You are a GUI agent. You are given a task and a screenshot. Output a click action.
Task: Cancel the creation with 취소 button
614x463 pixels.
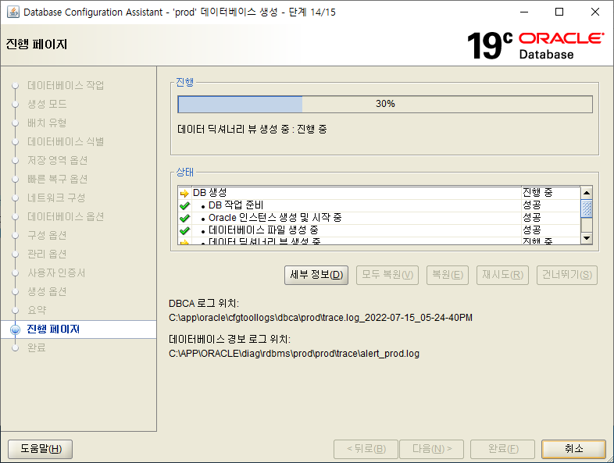(573, 448)
